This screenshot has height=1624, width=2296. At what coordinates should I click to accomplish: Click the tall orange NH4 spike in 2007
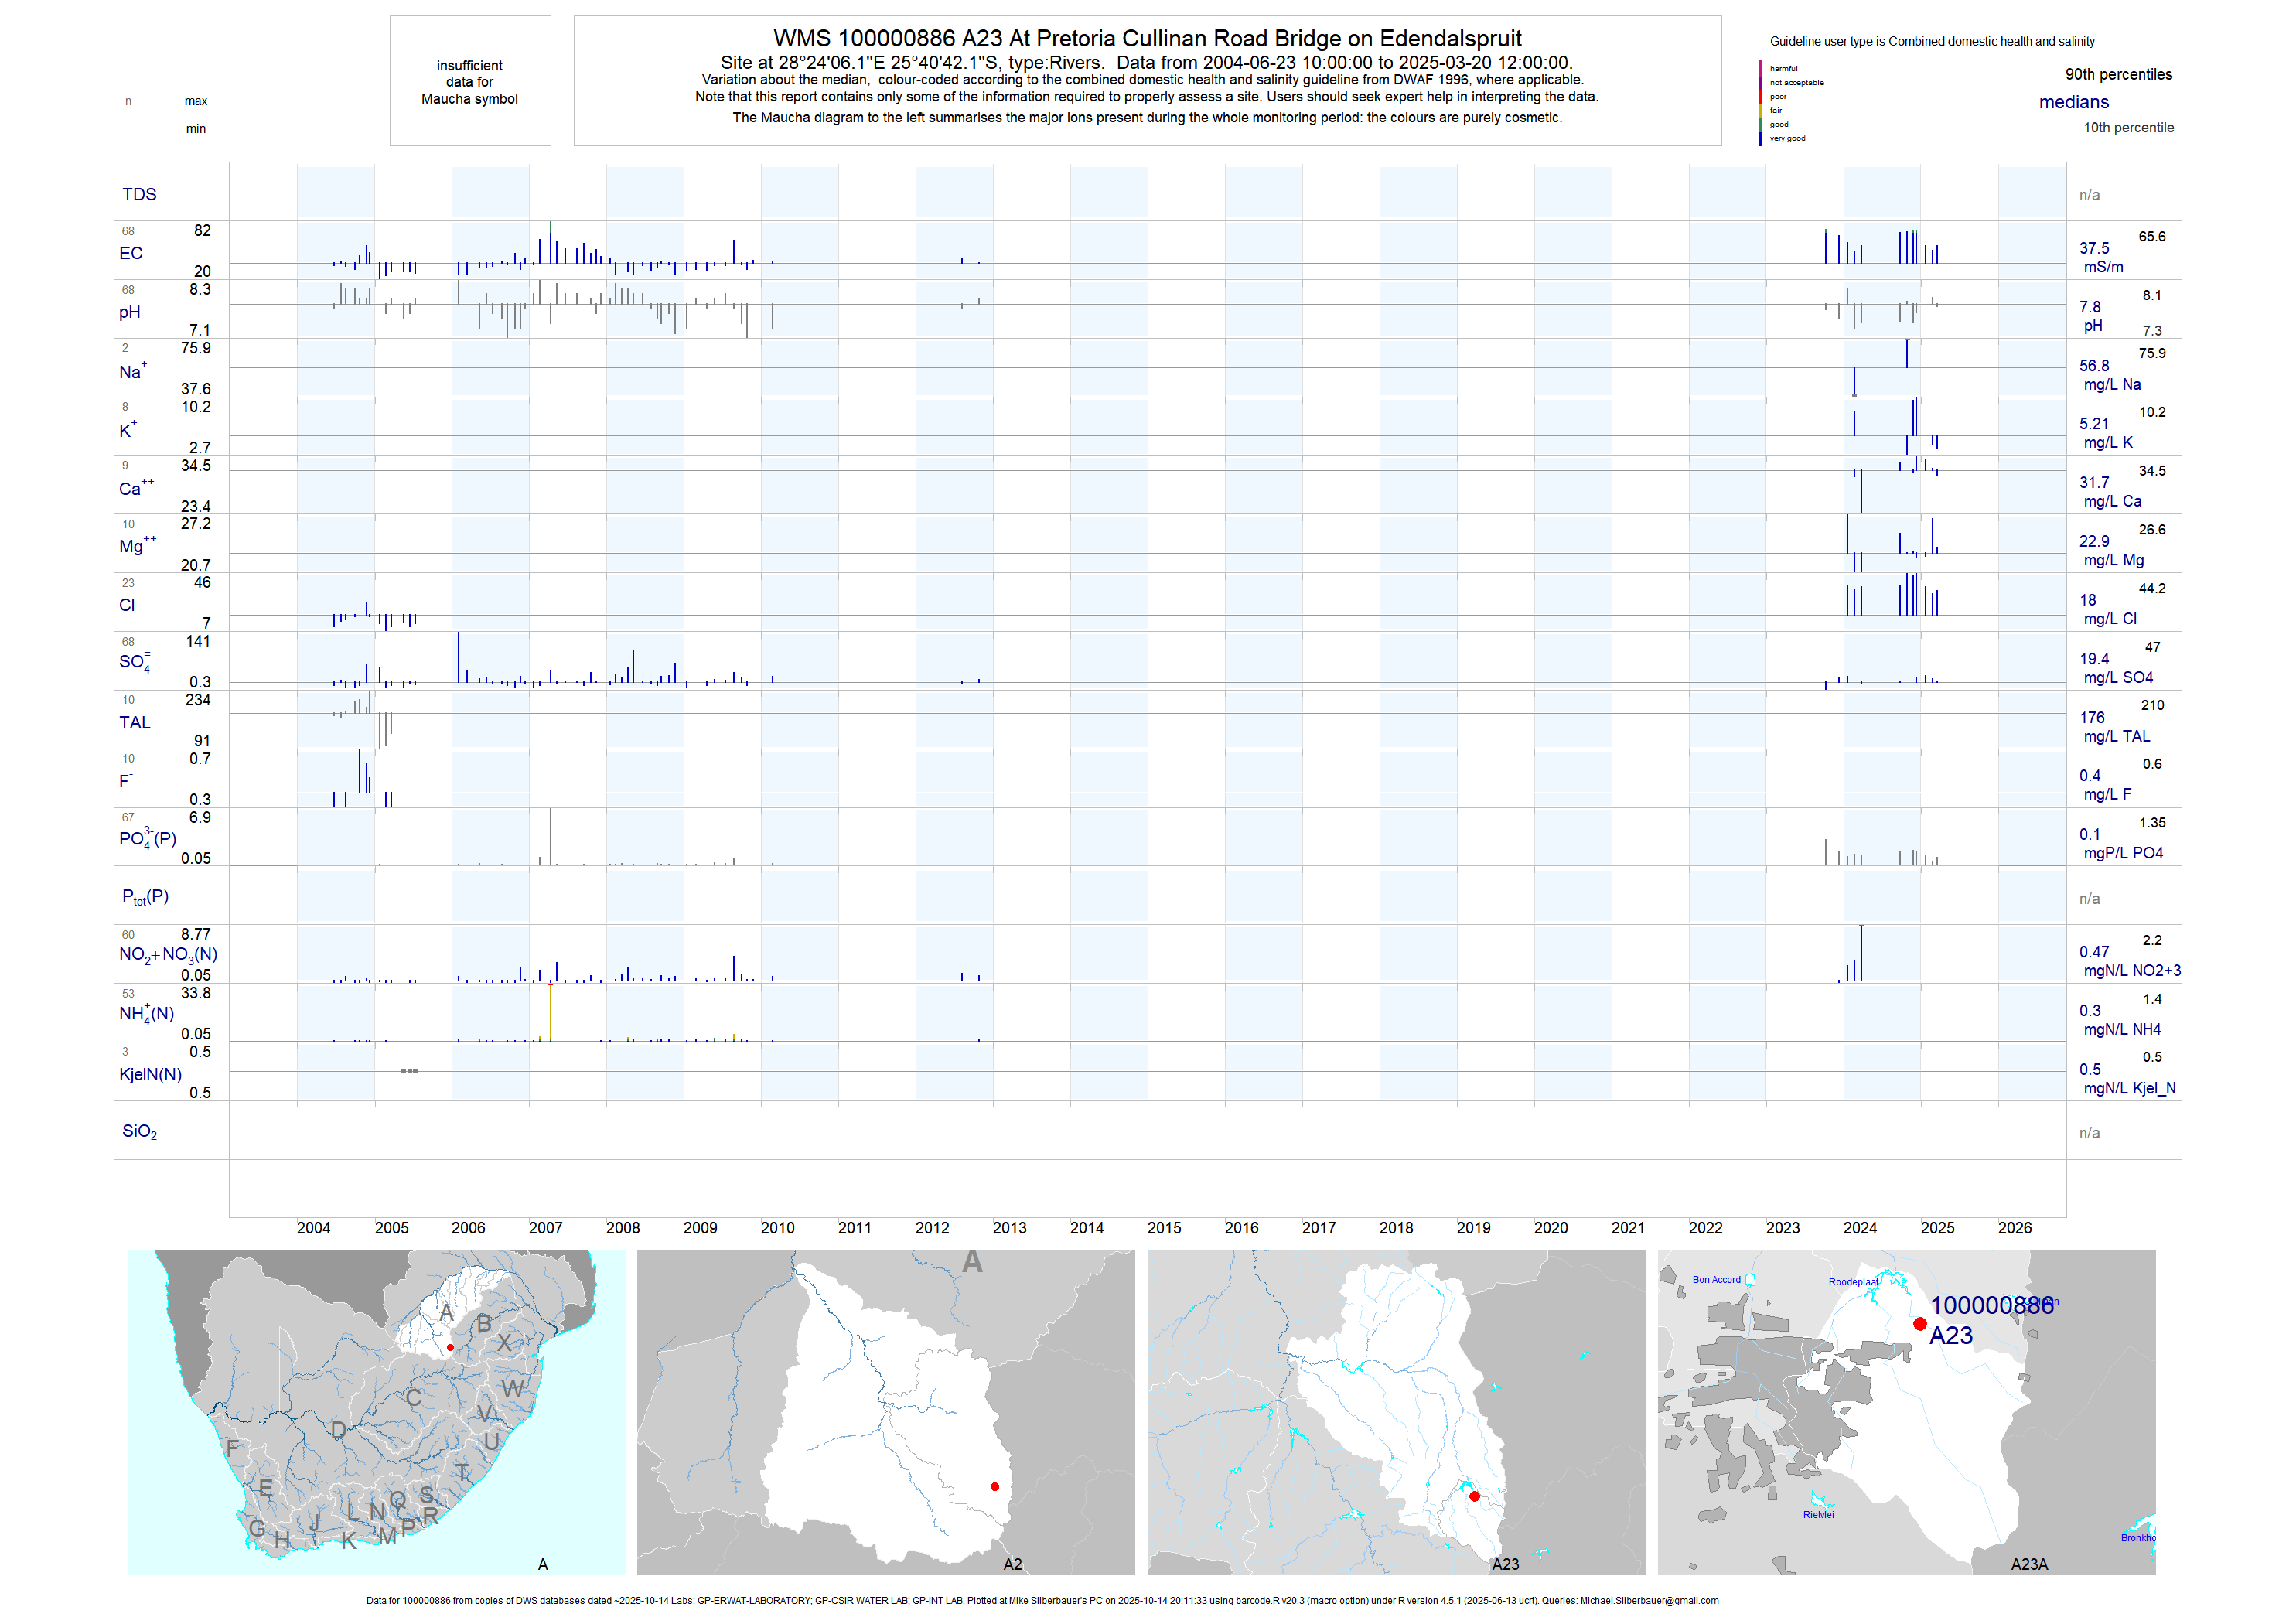[550, 1012]
